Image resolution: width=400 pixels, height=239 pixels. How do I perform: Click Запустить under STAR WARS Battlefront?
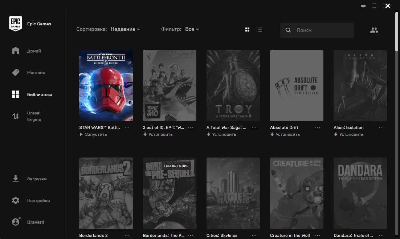93,134
